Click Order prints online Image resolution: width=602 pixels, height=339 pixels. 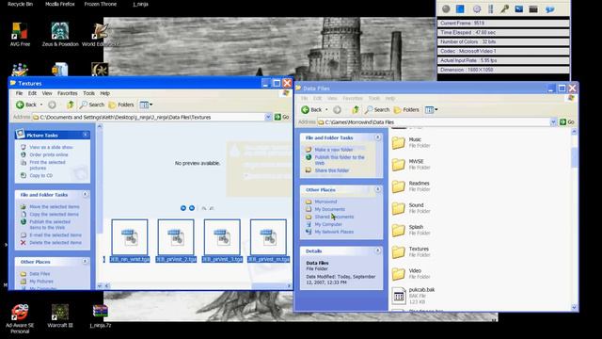49,154
